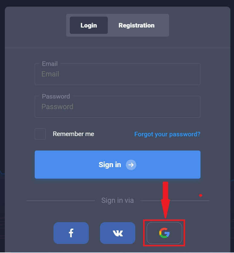Submit with the blue Sign in button

coord(117,164)
